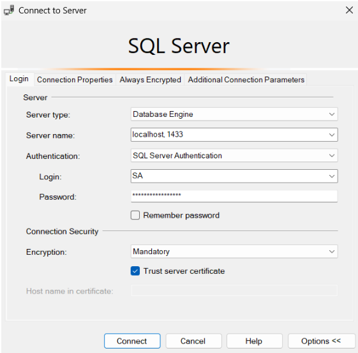Select the 'Server name:' label
The height and width of the screenshot is (353, 358).
50,135
